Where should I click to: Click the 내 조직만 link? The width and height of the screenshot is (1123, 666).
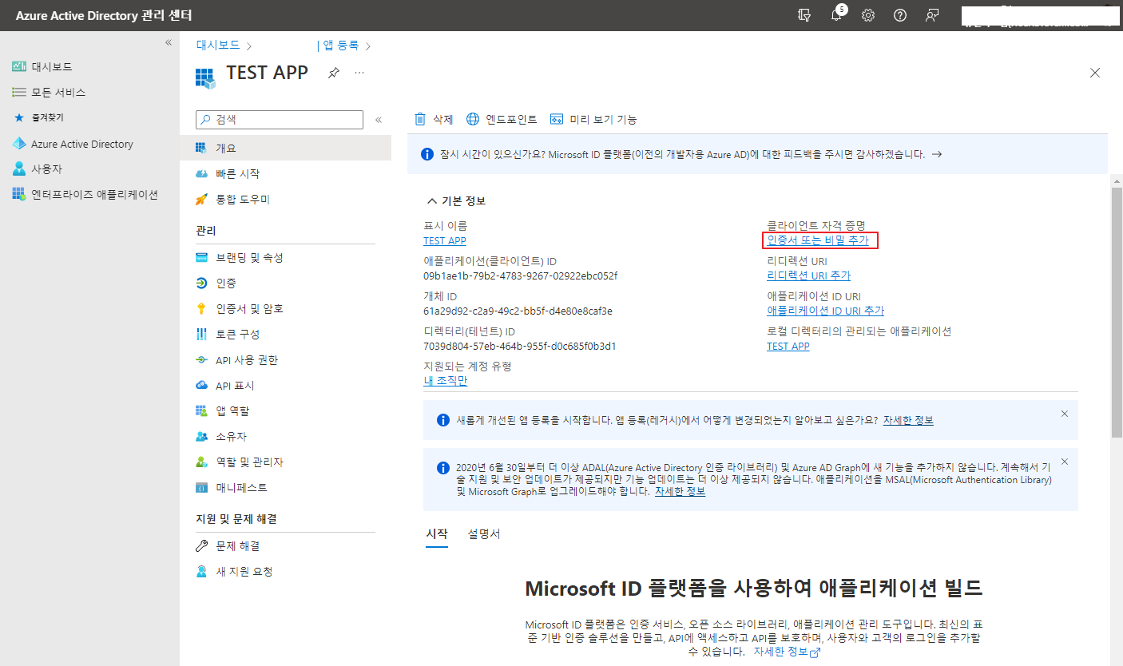coord(445,381)
